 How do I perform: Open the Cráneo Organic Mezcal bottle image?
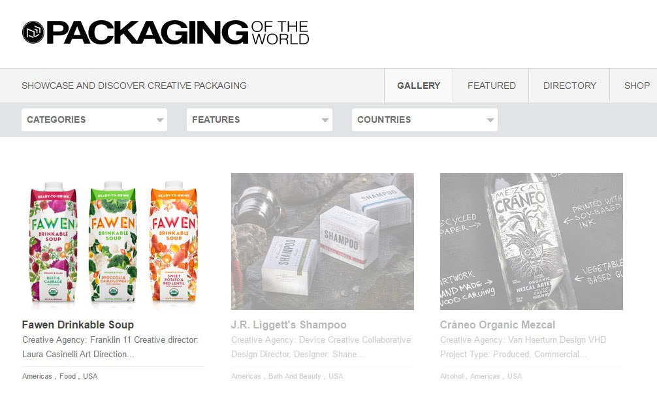tap(532, 242)
